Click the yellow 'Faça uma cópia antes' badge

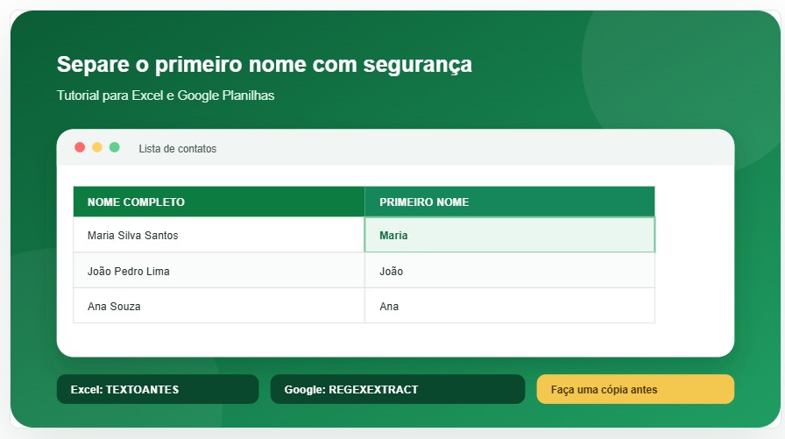(x=635, y=389)
